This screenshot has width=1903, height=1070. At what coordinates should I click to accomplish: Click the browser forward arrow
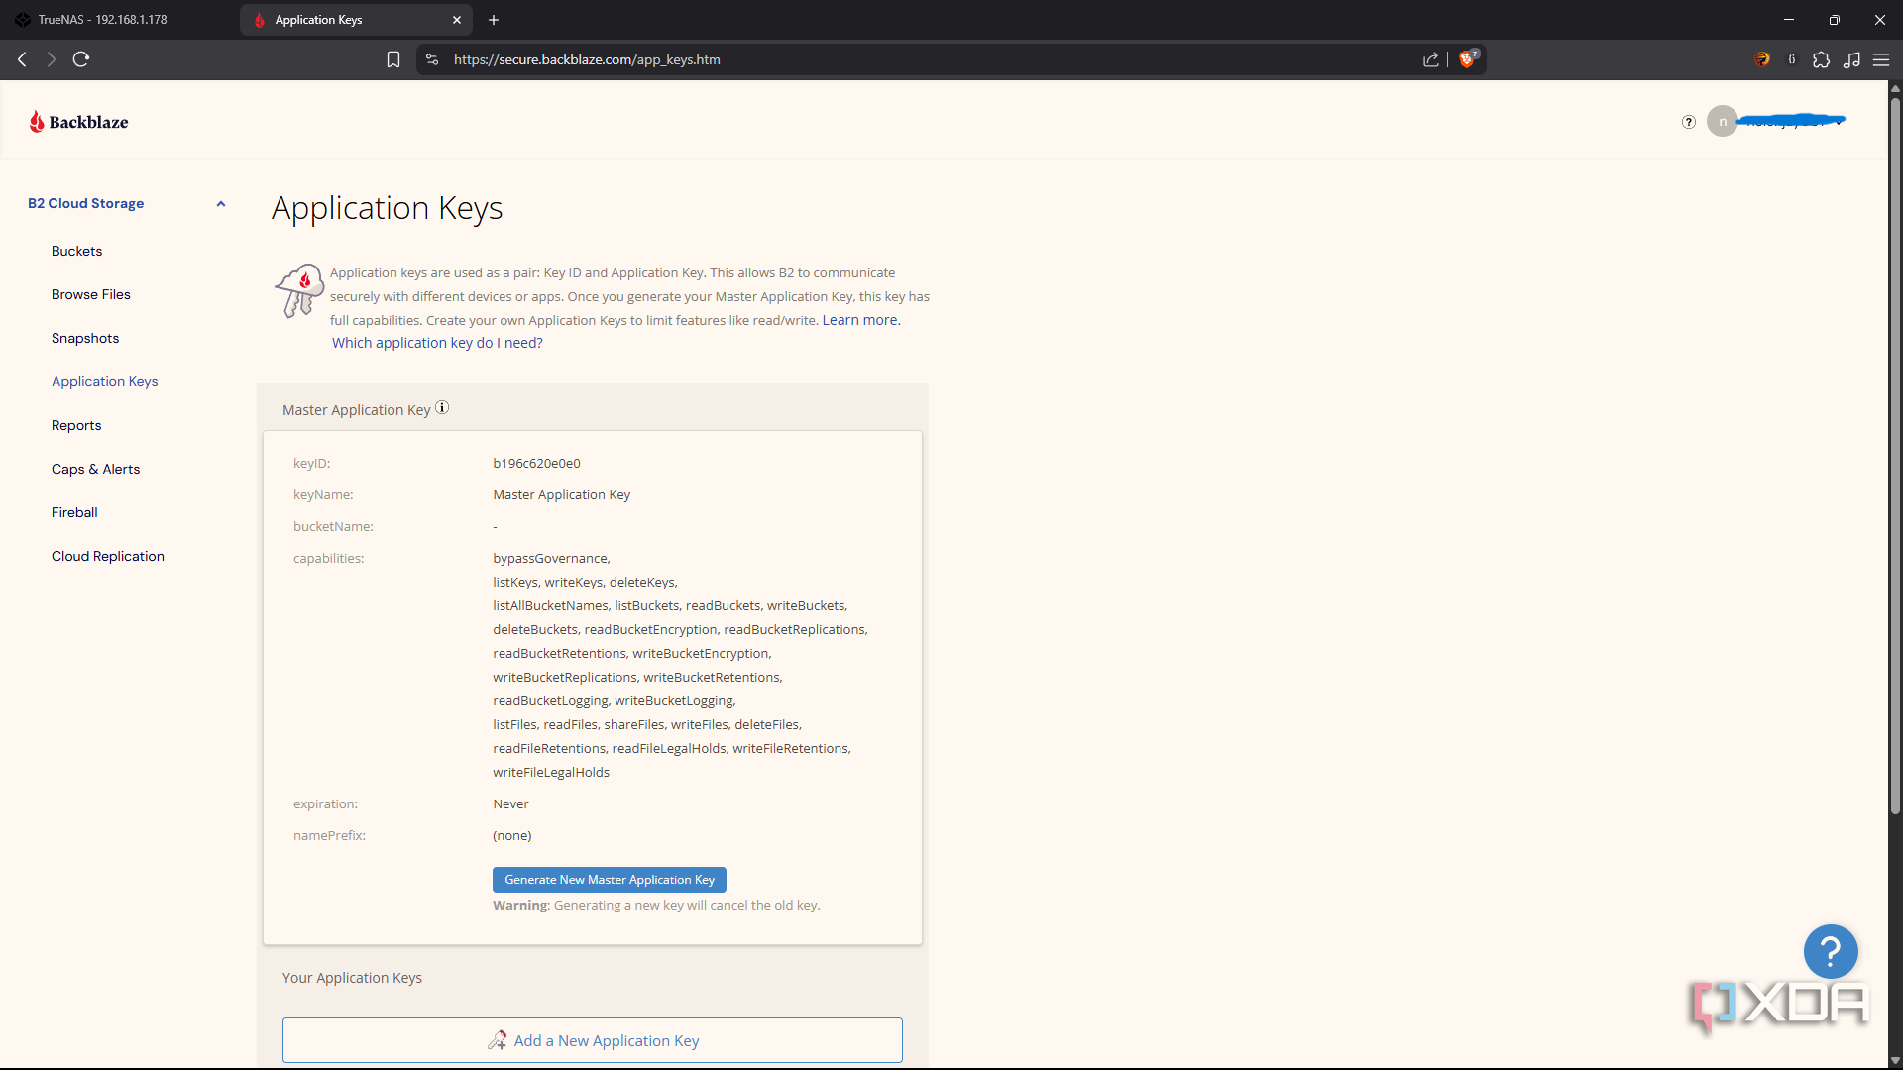[x=51, y=59]
